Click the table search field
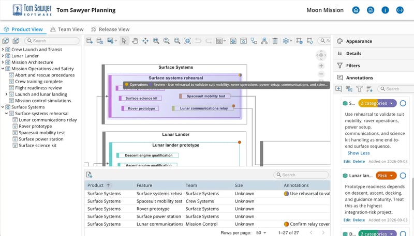This screenshot has width=414, height=236. (301, 175)
